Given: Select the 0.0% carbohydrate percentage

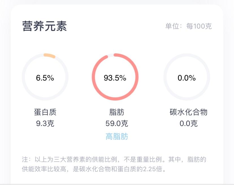Looking at the screenshot, I should click(187, 78).
